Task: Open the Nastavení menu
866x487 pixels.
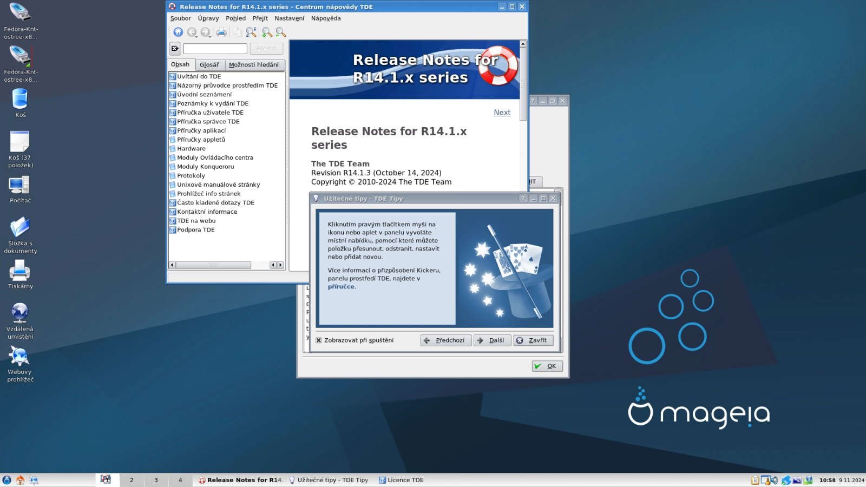Action: [289, 18]
